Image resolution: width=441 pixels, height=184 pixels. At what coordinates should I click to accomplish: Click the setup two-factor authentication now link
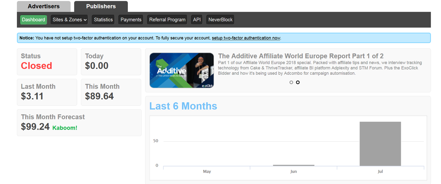[x=246, y=38]
